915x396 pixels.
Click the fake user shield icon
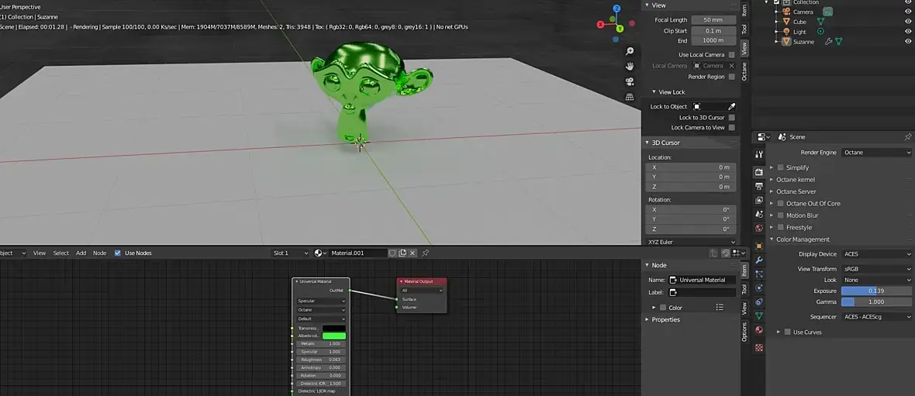point(392,253)
